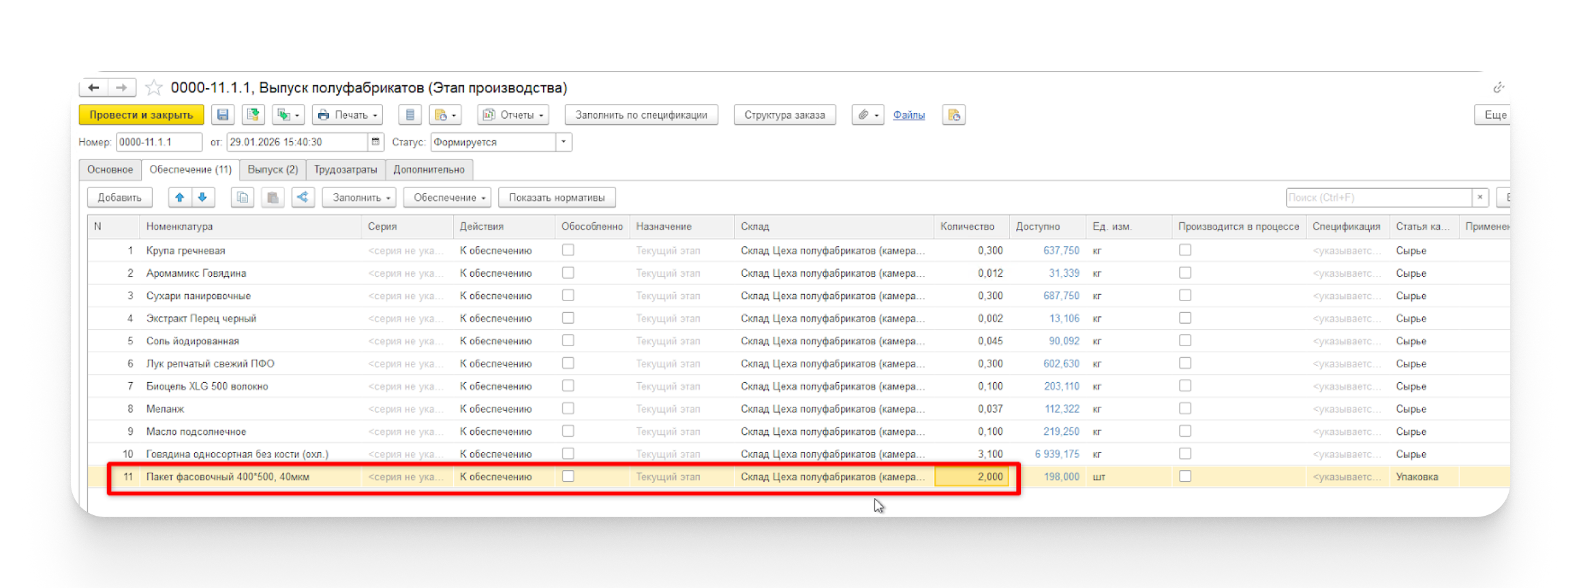The image size is (1581, 588).
Task: Open the calendar date picker icon
Action: 375,142
